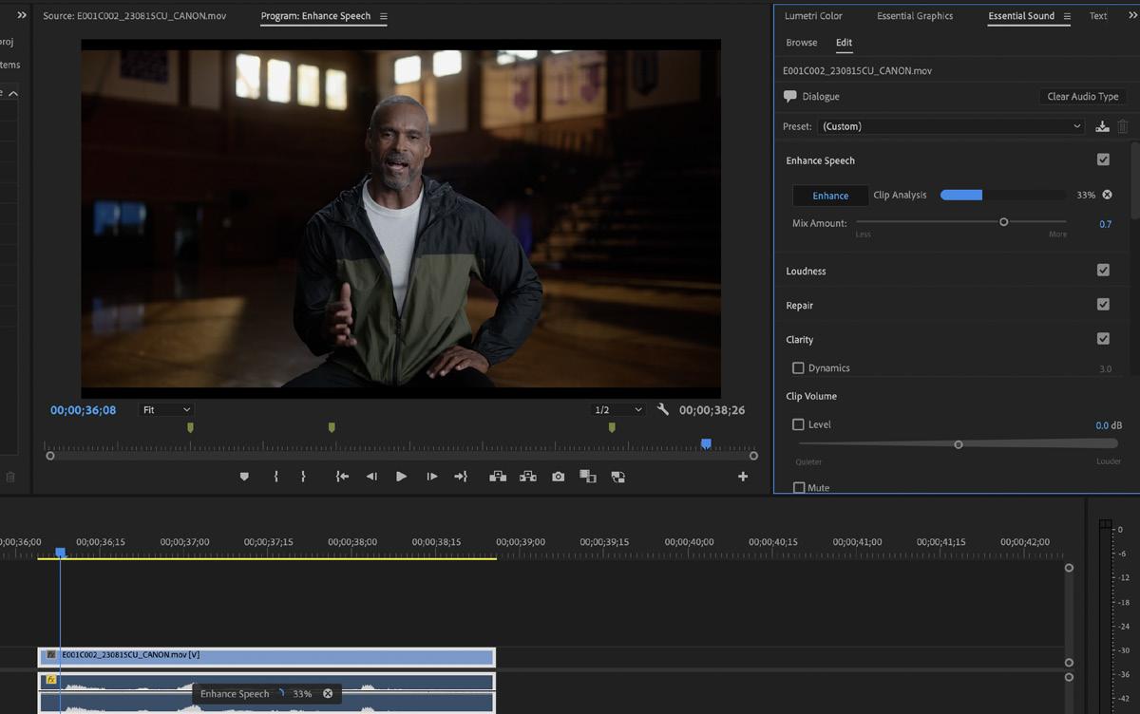Click the Clear Audio Type button
The image size is (1140, 714).
[x=1082, y=97]
